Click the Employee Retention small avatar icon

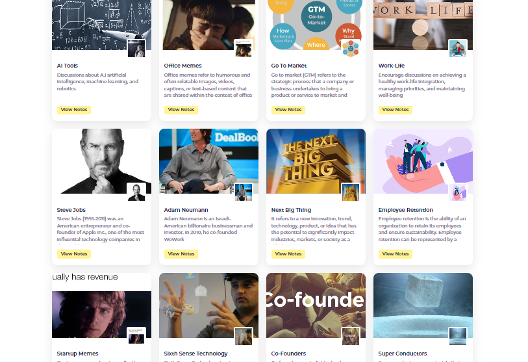[458, 192]
